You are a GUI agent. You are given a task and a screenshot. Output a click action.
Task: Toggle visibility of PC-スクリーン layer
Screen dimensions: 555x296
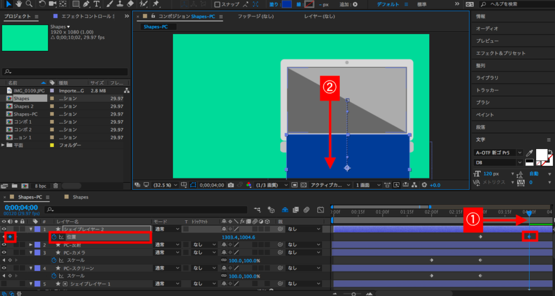4,268
